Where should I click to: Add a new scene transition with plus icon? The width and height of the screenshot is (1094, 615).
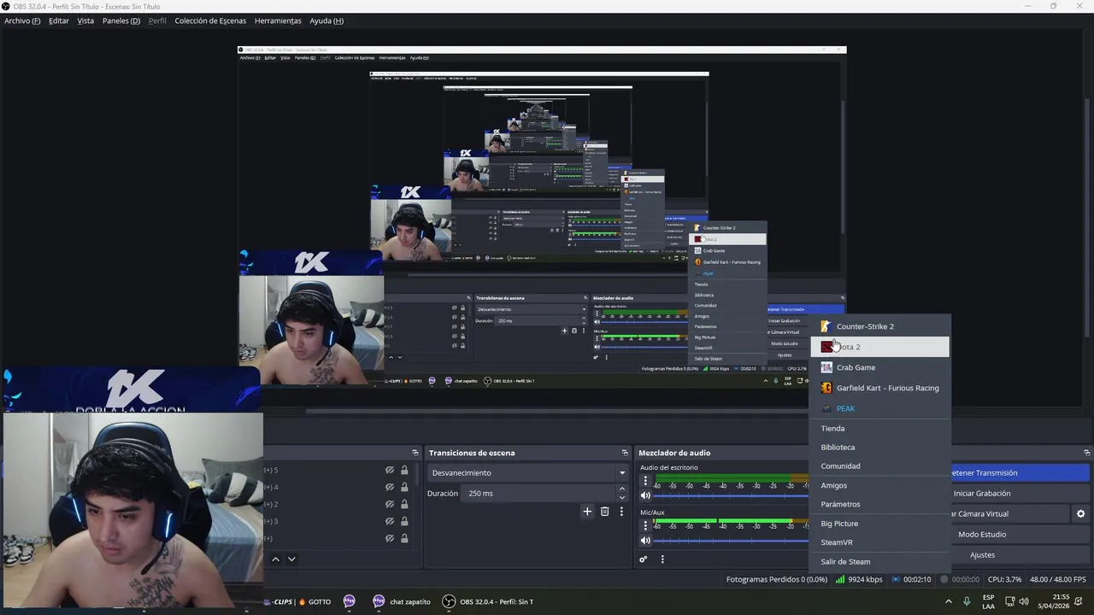587,511
